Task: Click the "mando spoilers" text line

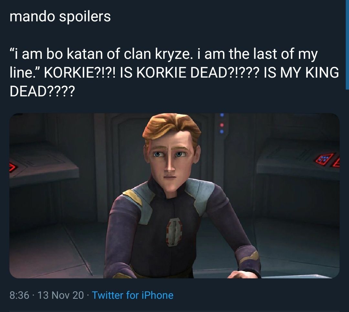Action: (60, 16)
